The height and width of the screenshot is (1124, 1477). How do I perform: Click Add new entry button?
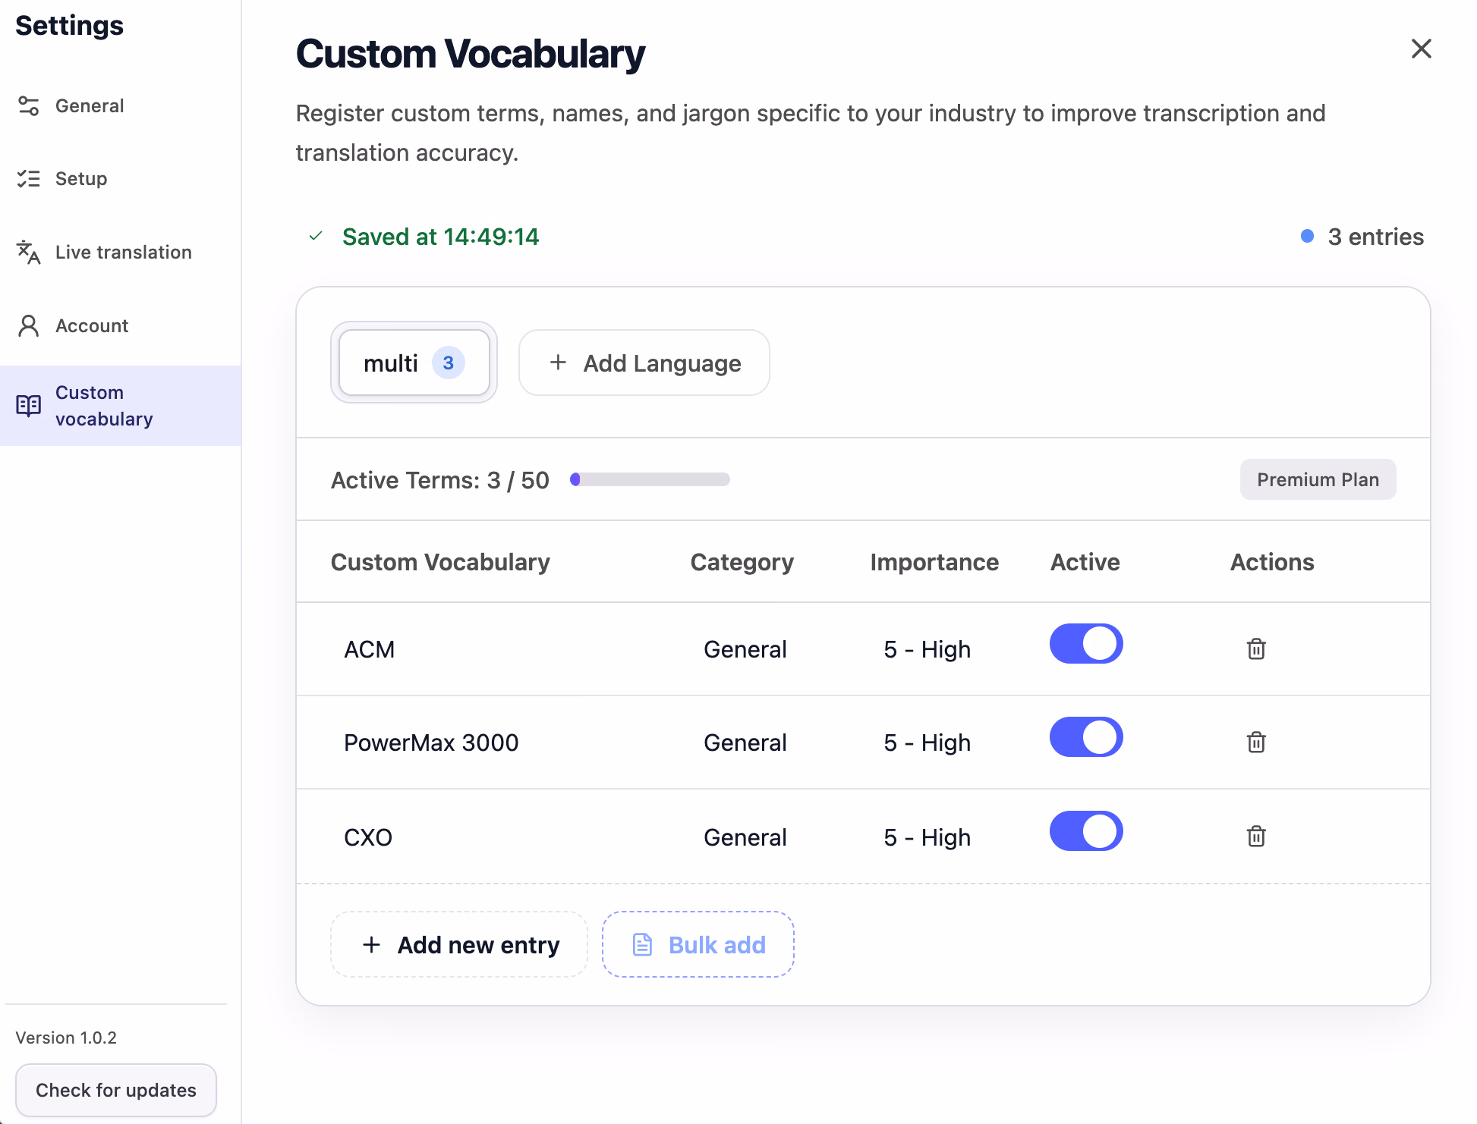click(x=459, y=945)
